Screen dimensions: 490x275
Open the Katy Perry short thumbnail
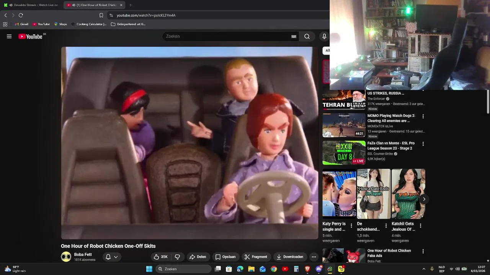click(340, 194)
